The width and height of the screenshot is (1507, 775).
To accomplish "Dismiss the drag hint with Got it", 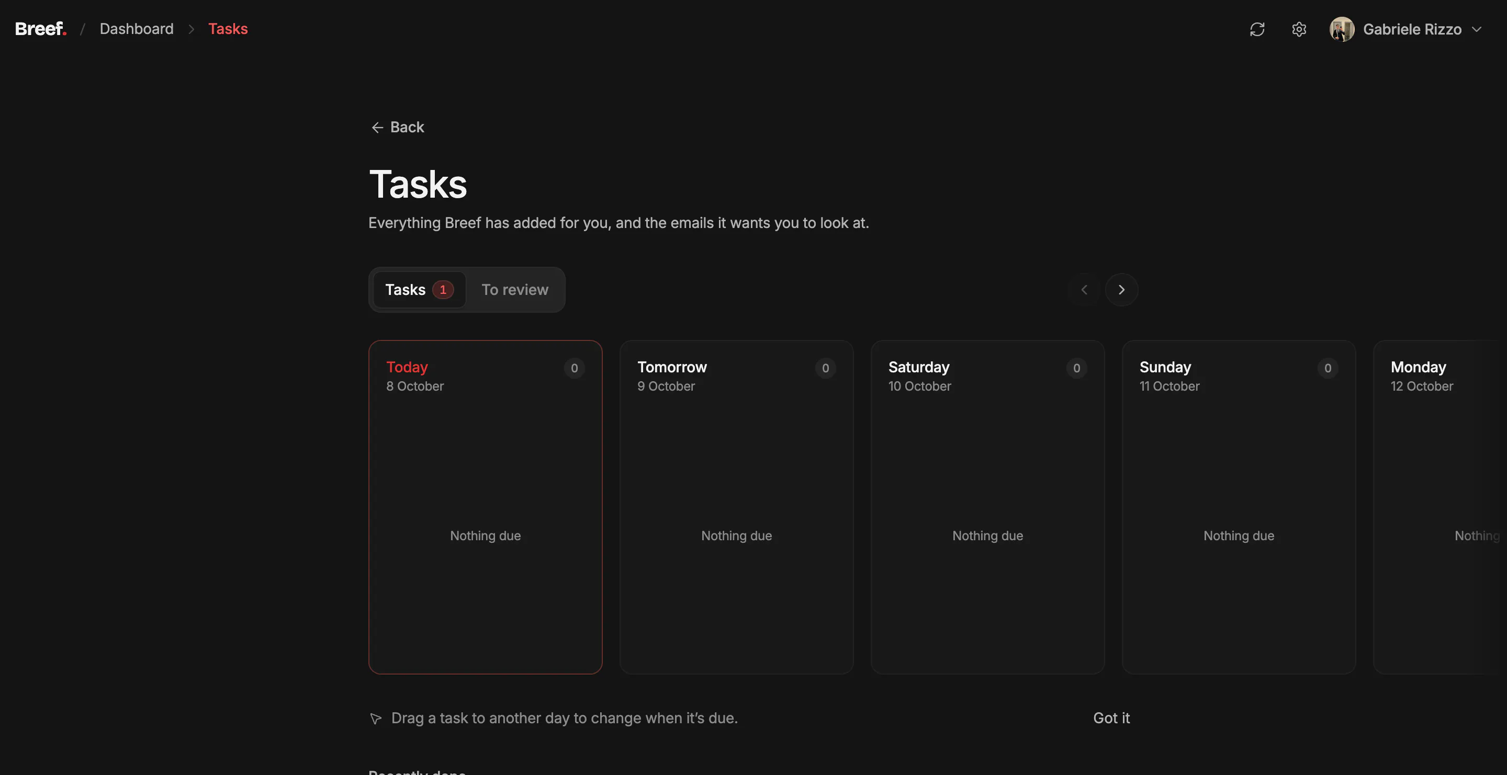I will [1111, 717].
